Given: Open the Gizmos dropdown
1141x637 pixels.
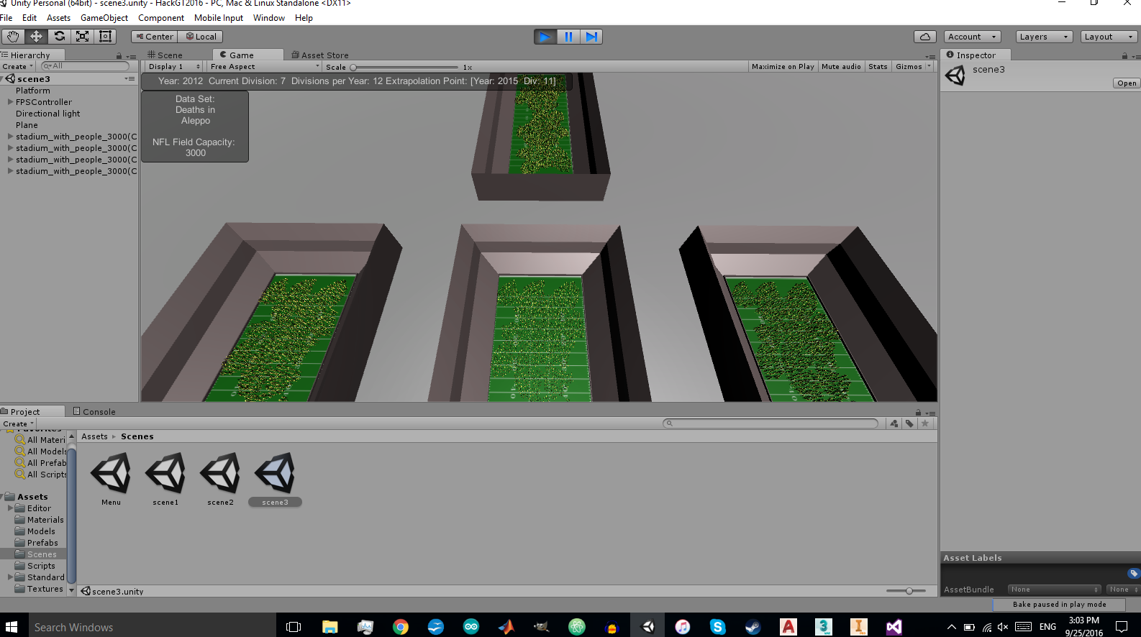Looking at the screenshot, I should (x=912, y=66).
